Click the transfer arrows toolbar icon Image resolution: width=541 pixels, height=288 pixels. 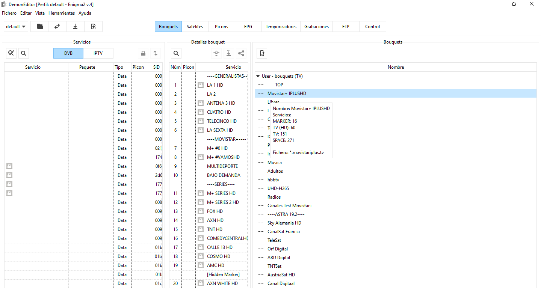57,27
